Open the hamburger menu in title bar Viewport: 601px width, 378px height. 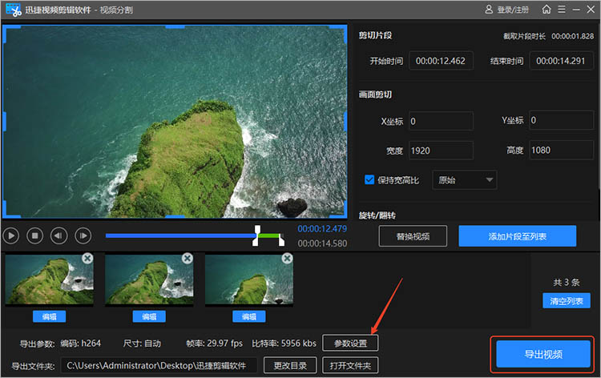[x=562, y=9]
